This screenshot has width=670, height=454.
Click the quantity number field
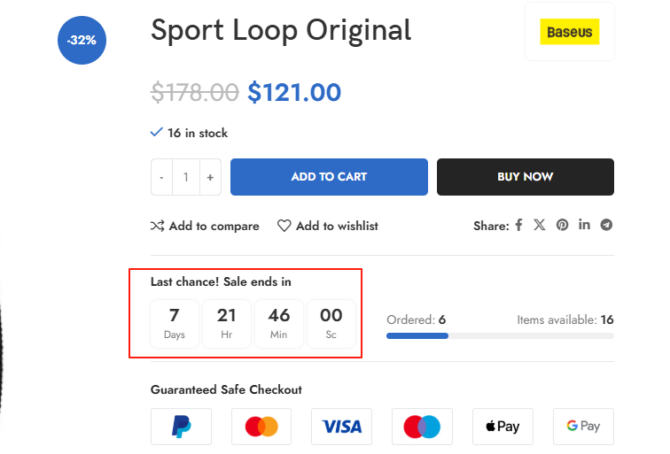tap(186, 177)
